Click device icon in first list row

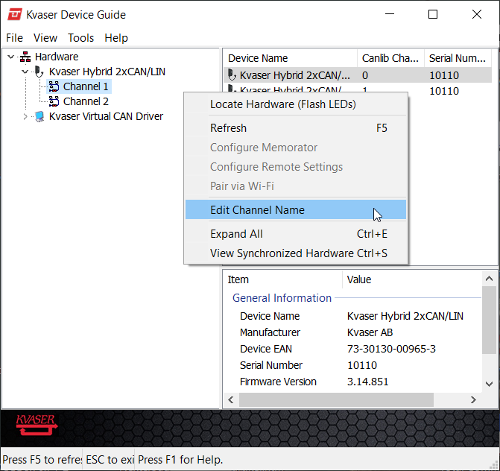232,75
